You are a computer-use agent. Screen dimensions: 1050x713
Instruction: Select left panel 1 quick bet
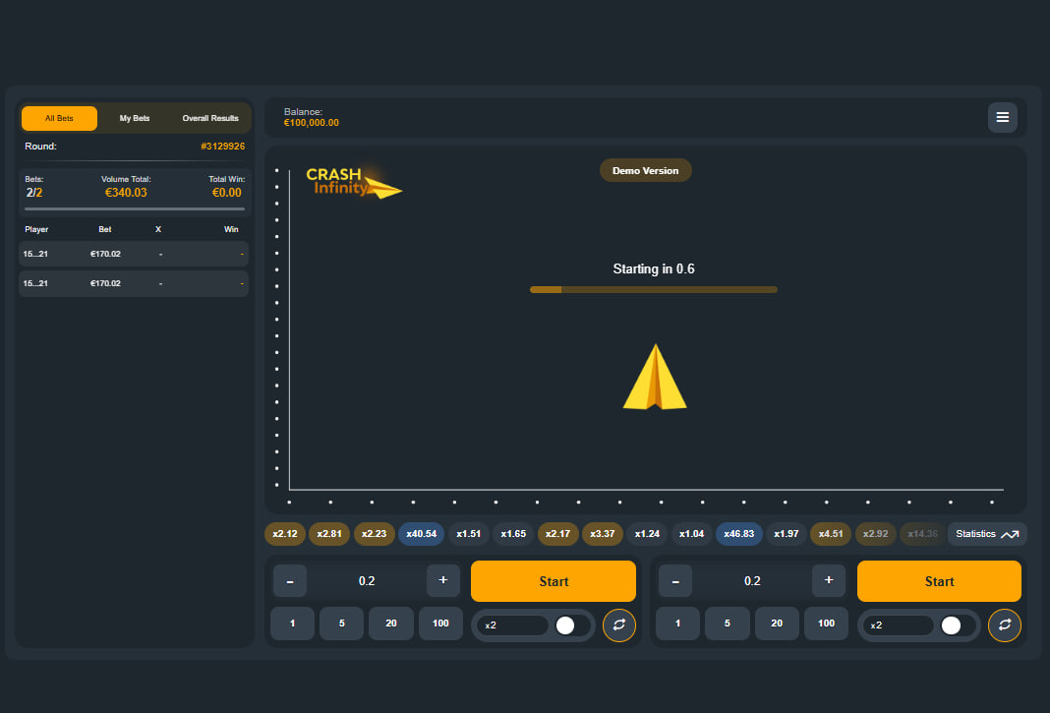(x=292, y=624)
